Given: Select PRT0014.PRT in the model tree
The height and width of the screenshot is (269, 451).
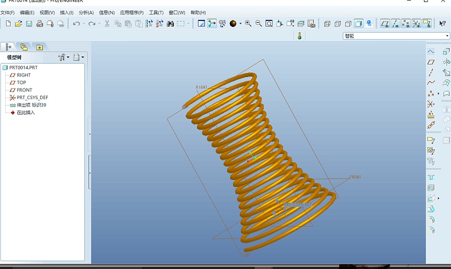Looking at the screenshot, I should (23, 67).
